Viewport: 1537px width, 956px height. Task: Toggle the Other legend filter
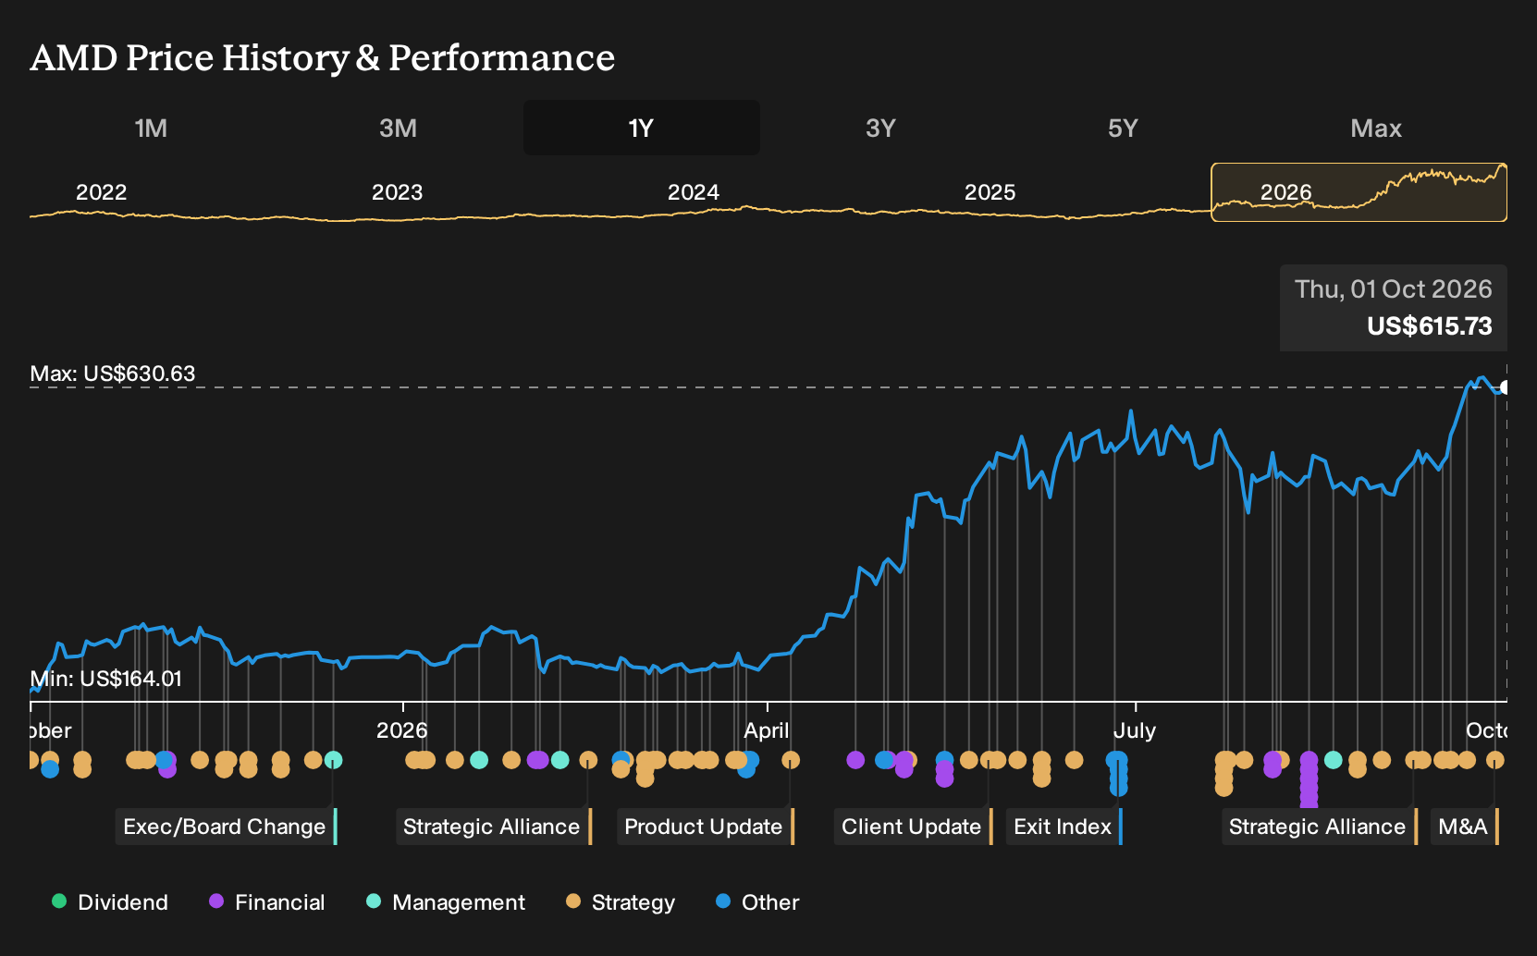(x=757, y=902)
